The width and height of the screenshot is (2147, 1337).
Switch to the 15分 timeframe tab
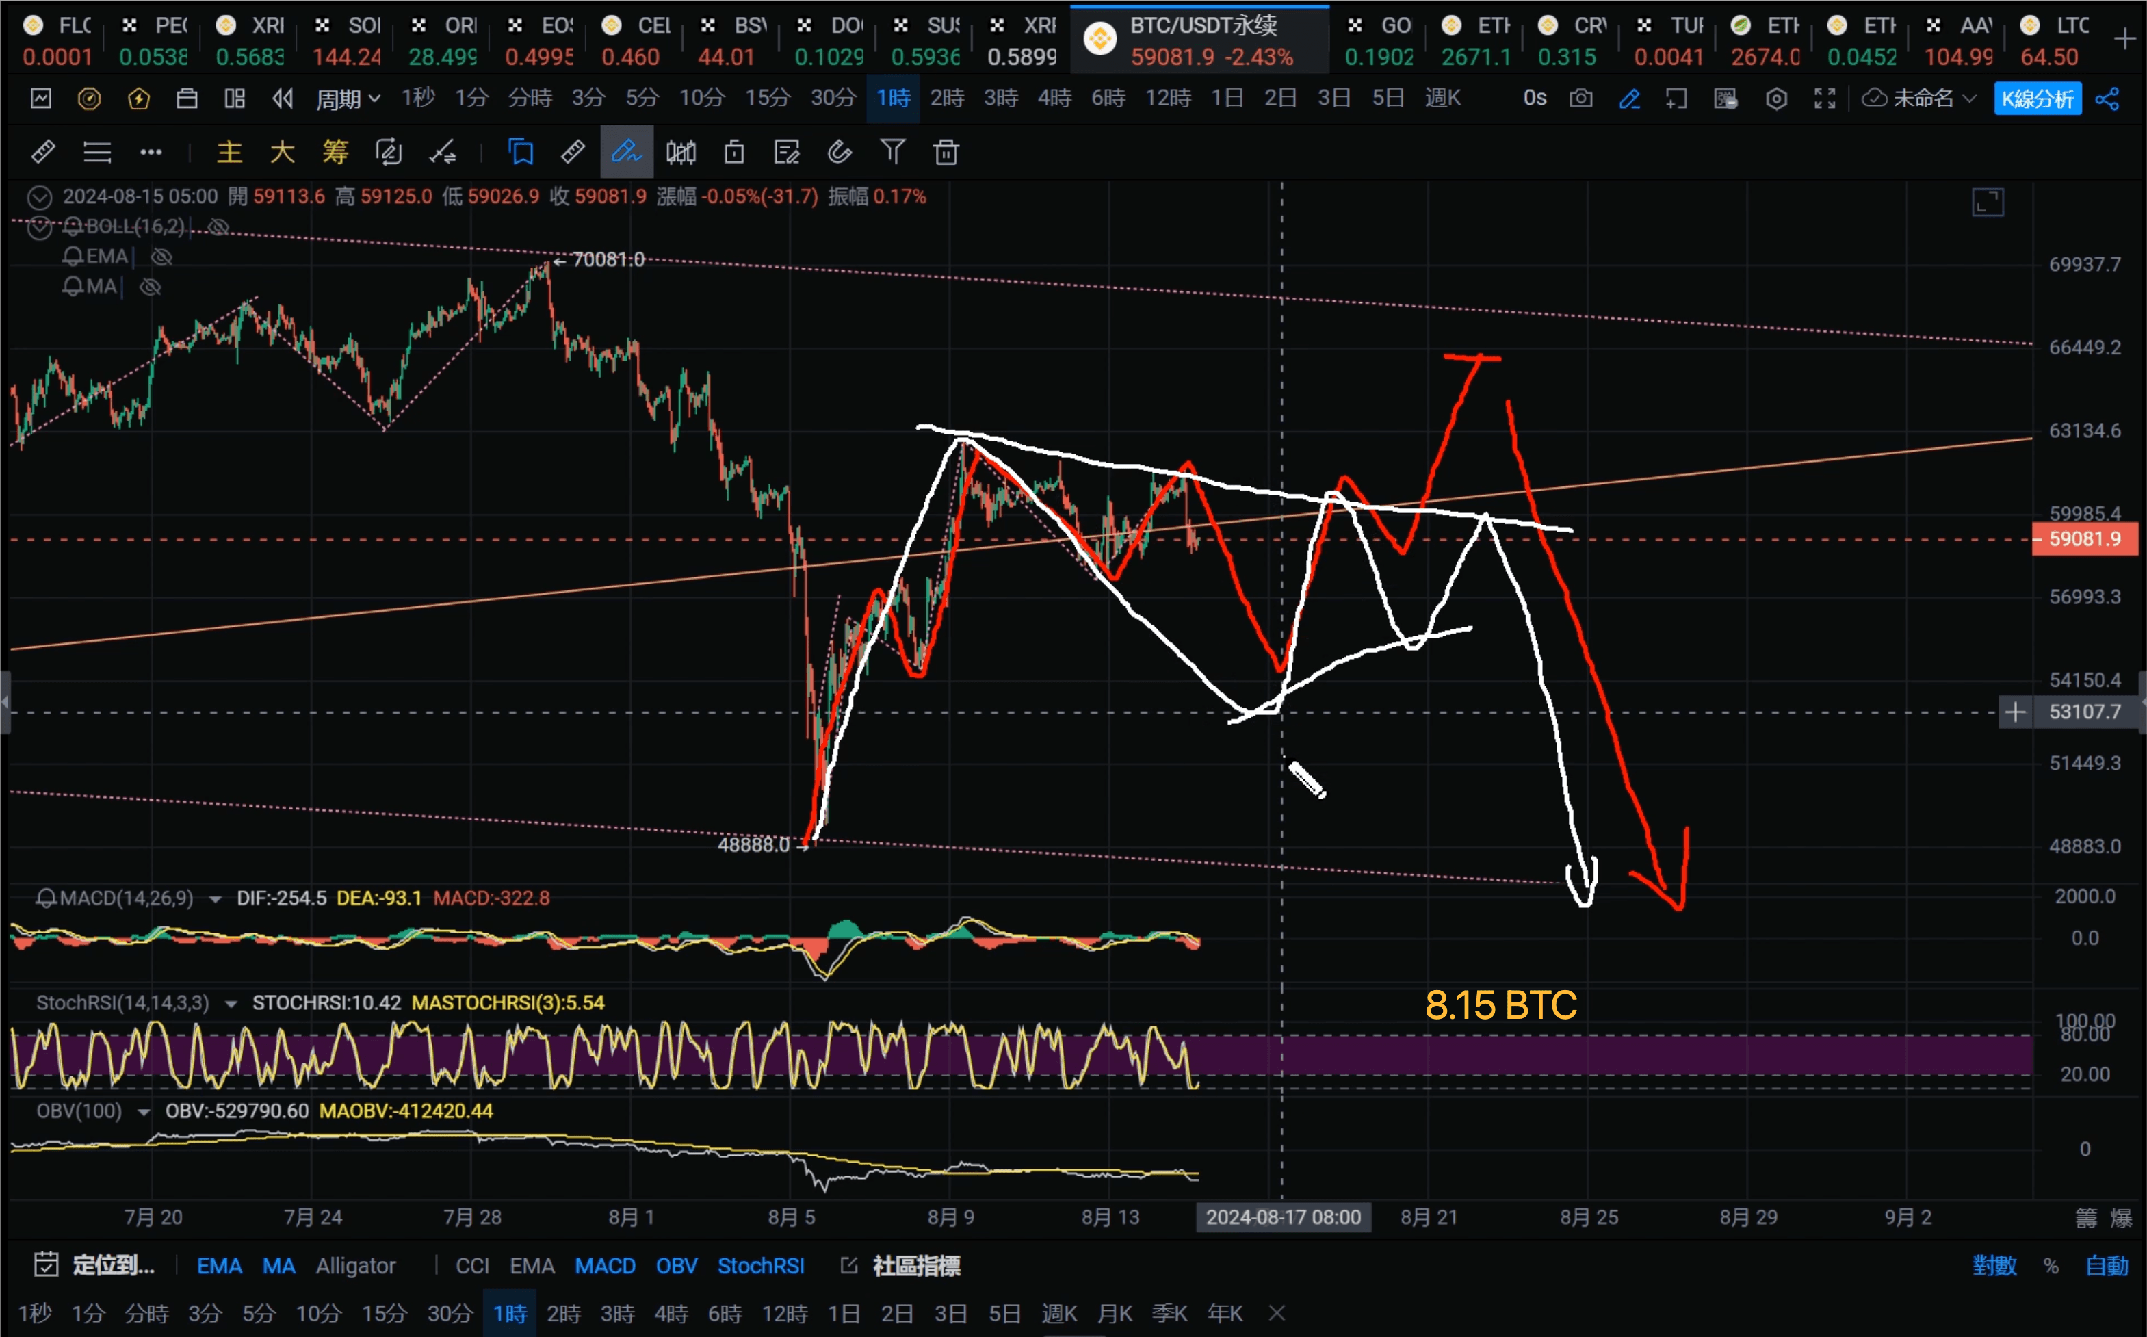point(767,98)
